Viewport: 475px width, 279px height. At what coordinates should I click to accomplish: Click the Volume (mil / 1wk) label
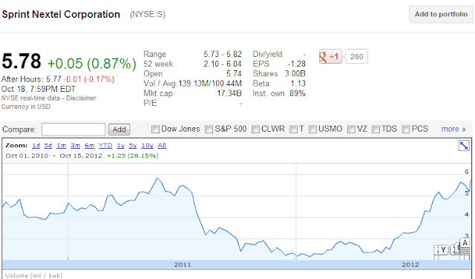[34, 275]
